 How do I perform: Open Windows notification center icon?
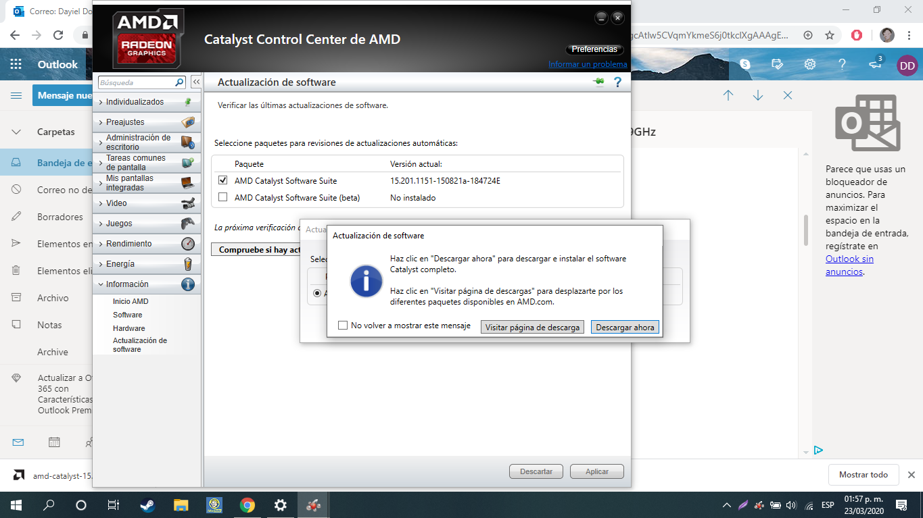[x=901, y=504]
